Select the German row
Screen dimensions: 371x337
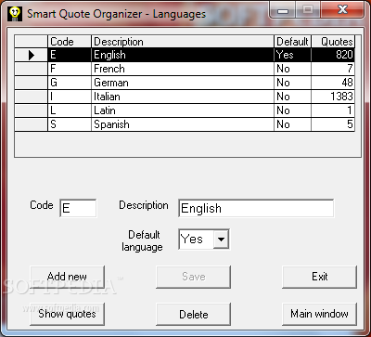[x=185, y=83]
